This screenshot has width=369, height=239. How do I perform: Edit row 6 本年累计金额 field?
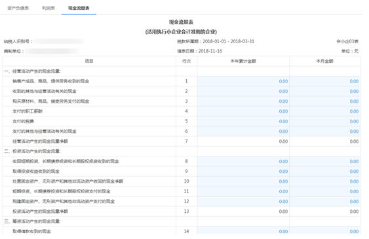coord(243,132)
